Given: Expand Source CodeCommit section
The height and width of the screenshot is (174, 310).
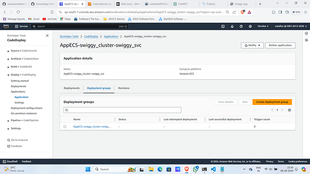Looking at the screenshot, I should point(8,51).
